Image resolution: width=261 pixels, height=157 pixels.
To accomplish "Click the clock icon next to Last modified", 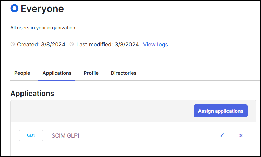I will pos(72,44).
